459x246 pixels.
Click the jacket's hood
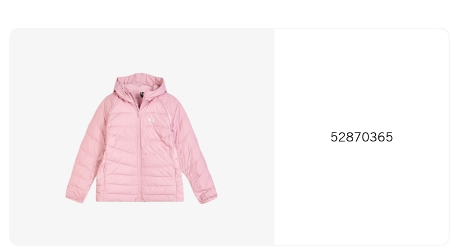point(140,85)
